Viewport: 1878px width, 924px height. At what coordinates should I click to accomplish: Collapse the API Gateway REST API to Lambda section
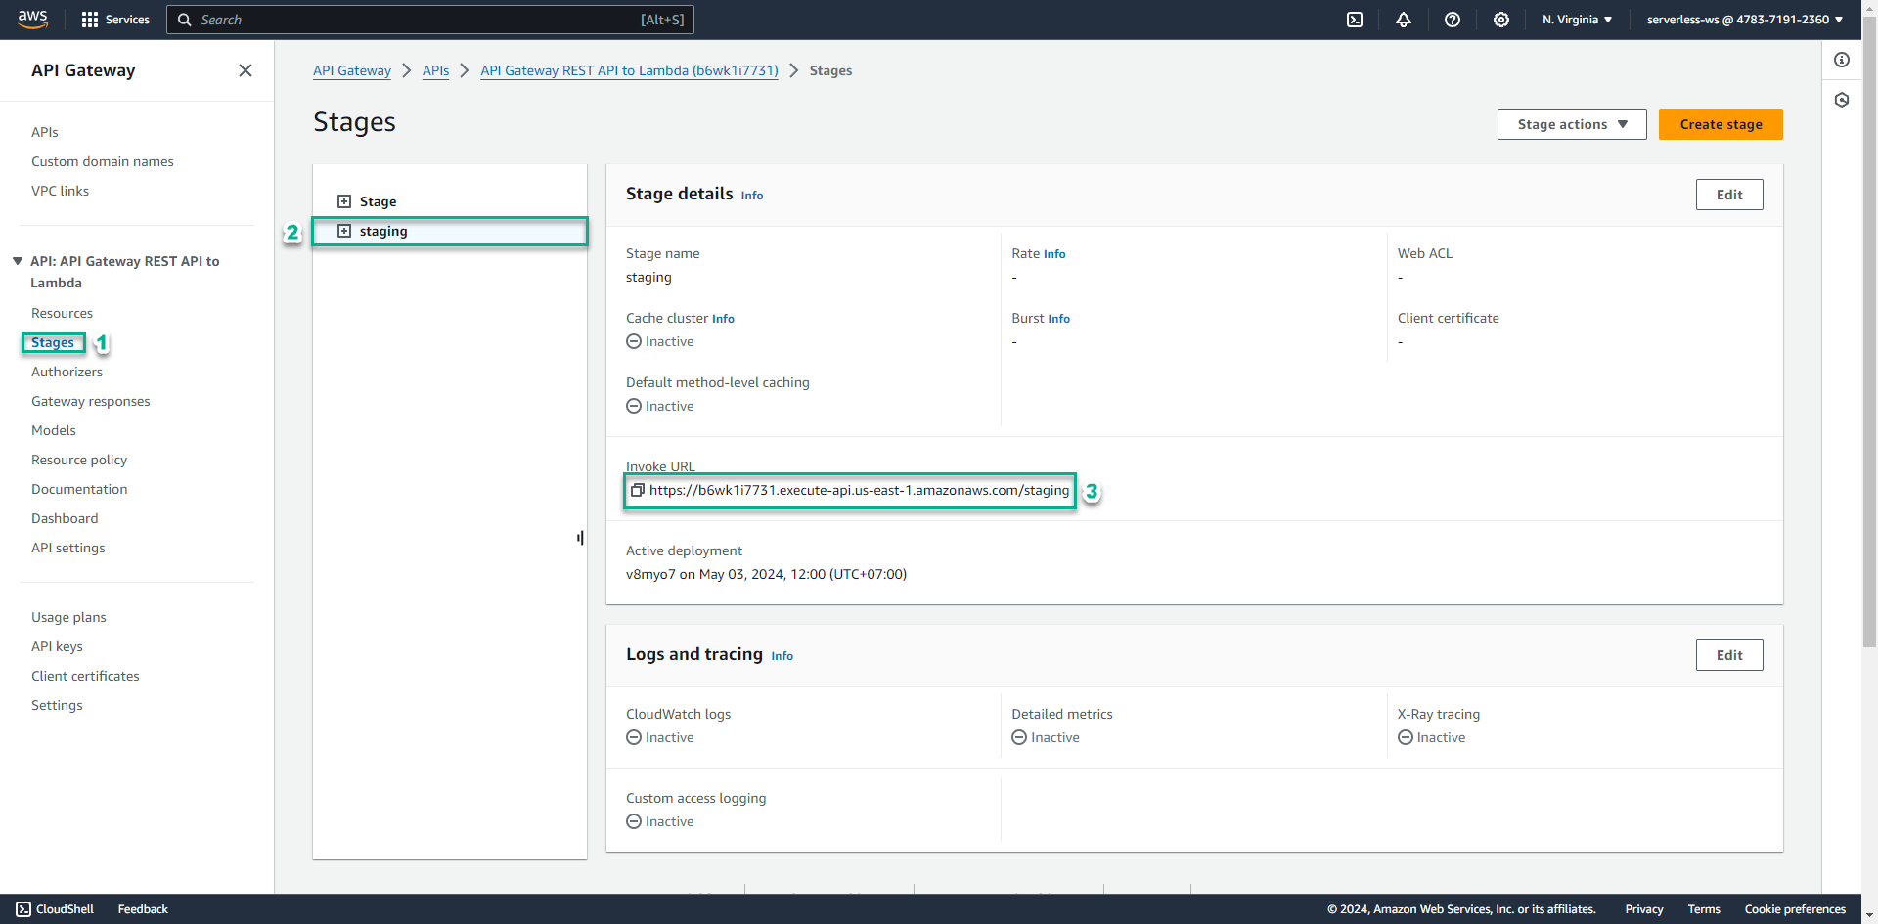(18, 261)
